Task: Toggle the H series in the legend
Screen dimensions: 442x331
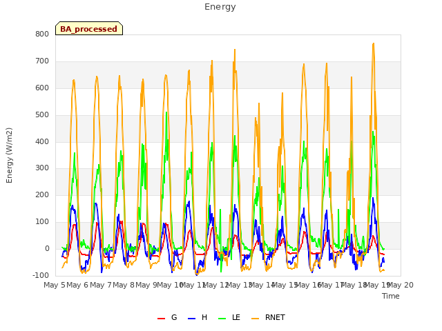Action: point(198,317)
